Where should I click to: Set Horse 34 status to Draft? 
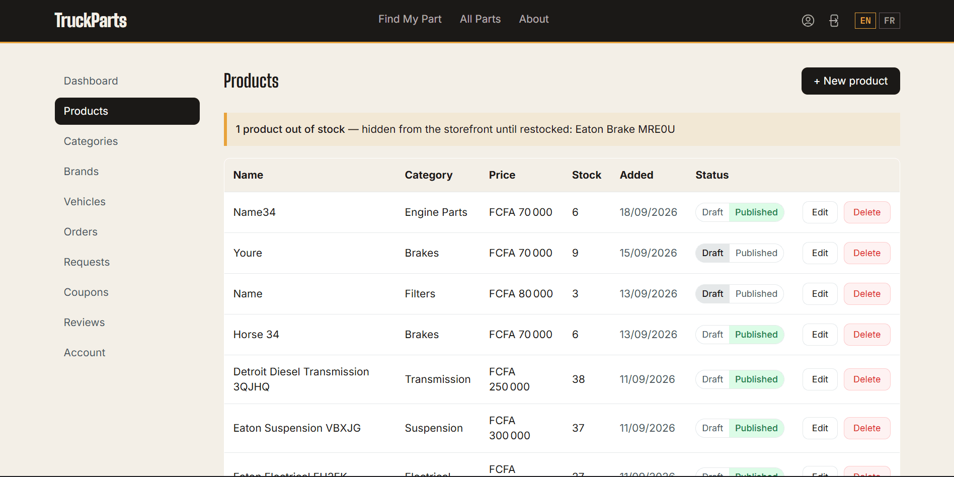point(712,335)
